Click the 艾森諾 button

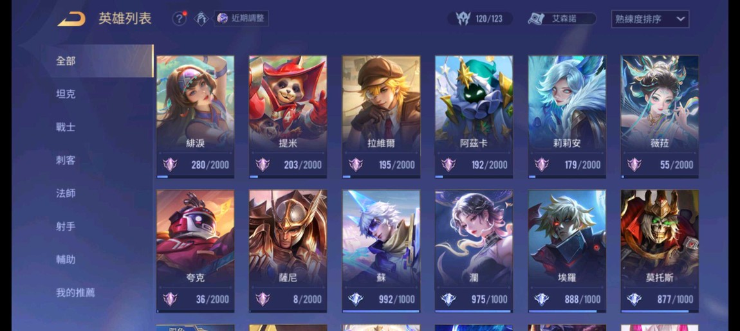point(562,19)
